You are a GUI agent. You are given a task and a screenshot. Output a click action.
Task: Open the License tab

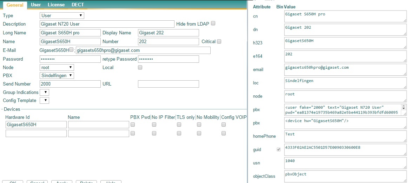[x=56, y=5]
